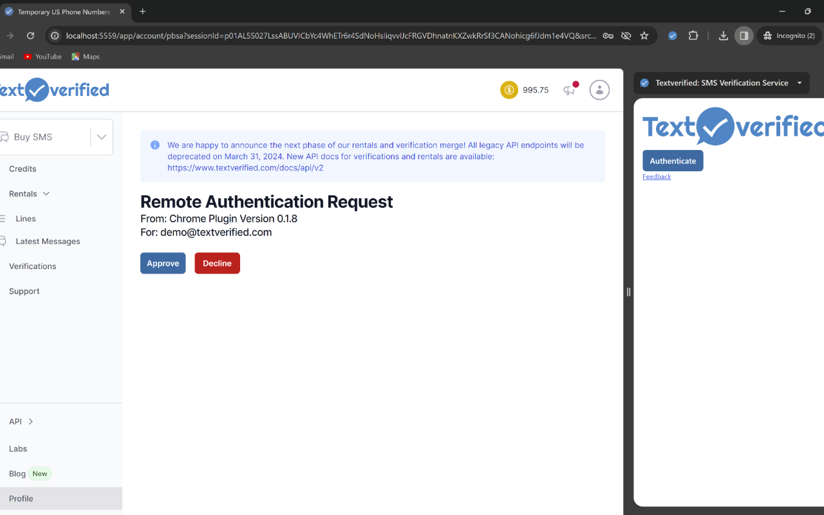
Task: Open announcements via the megaphone icon
Action: pyautogui.click(x=569, y=91)
